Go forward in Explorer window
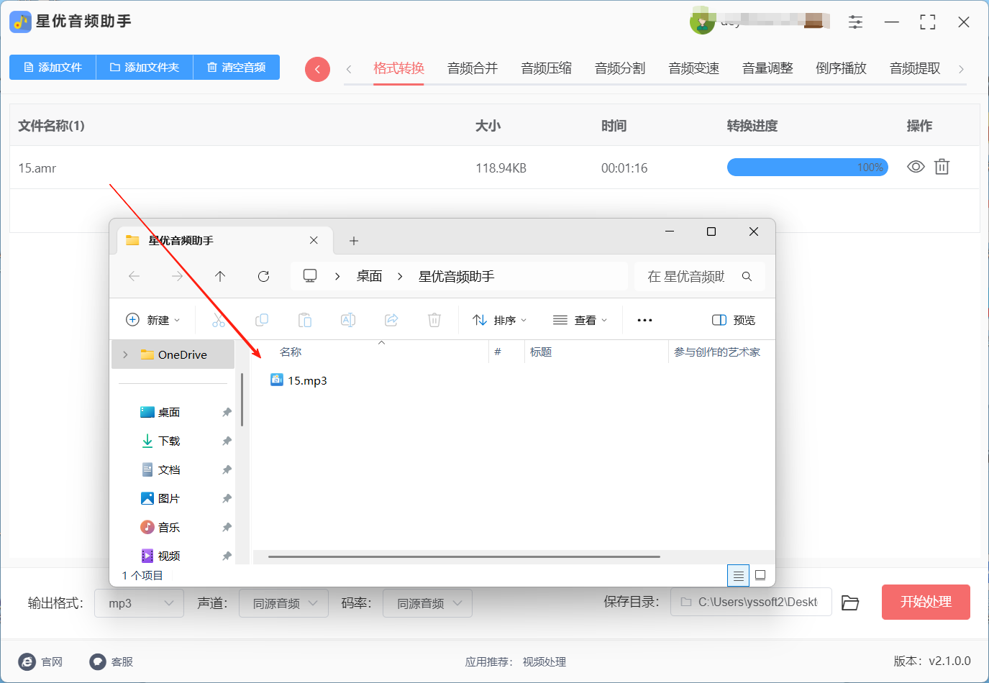 177,276
